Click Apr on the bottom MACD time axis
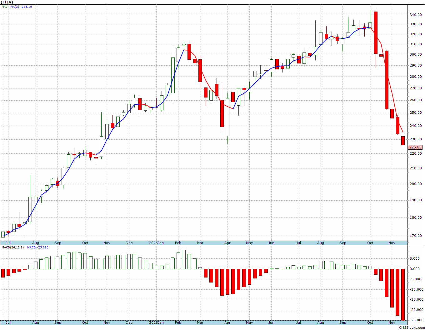 [x=227, y=322]
